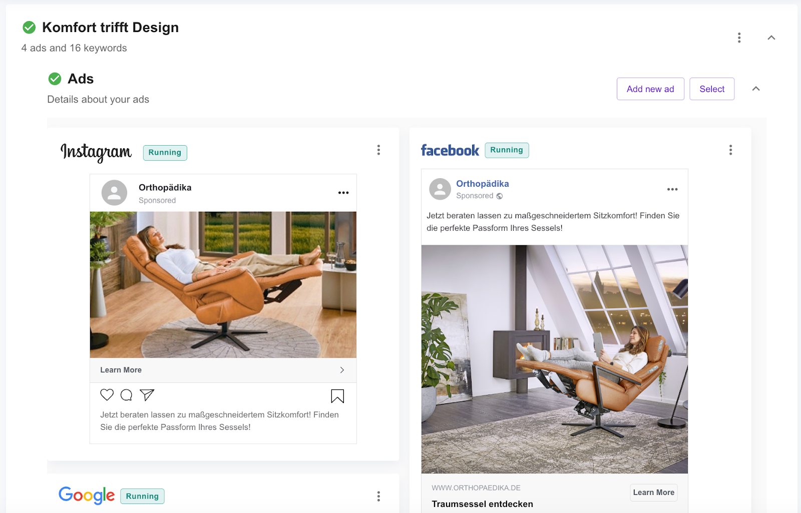Click the heart like icon on Instagram ad
The height and width of the screenshot is (513, 801).
107,395
